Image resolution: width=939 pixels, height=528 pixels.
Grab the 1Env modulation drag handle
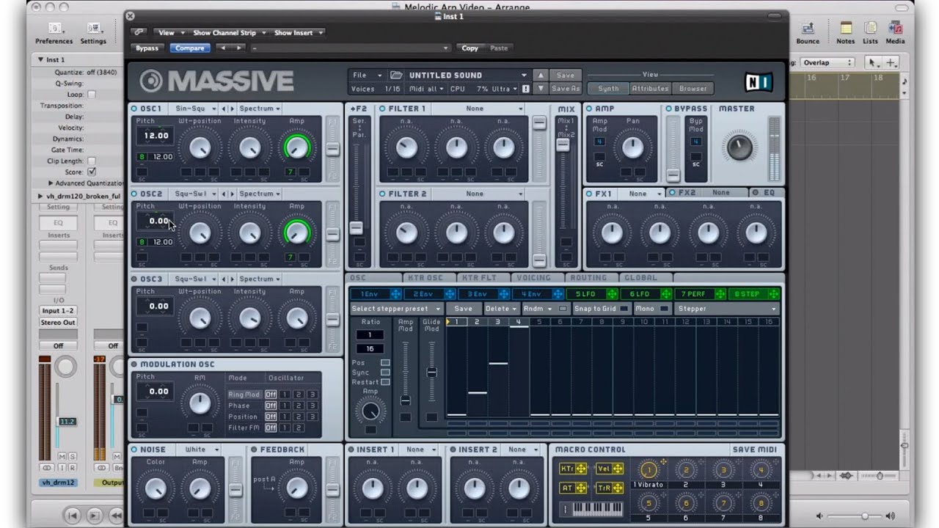click(396, 294)
